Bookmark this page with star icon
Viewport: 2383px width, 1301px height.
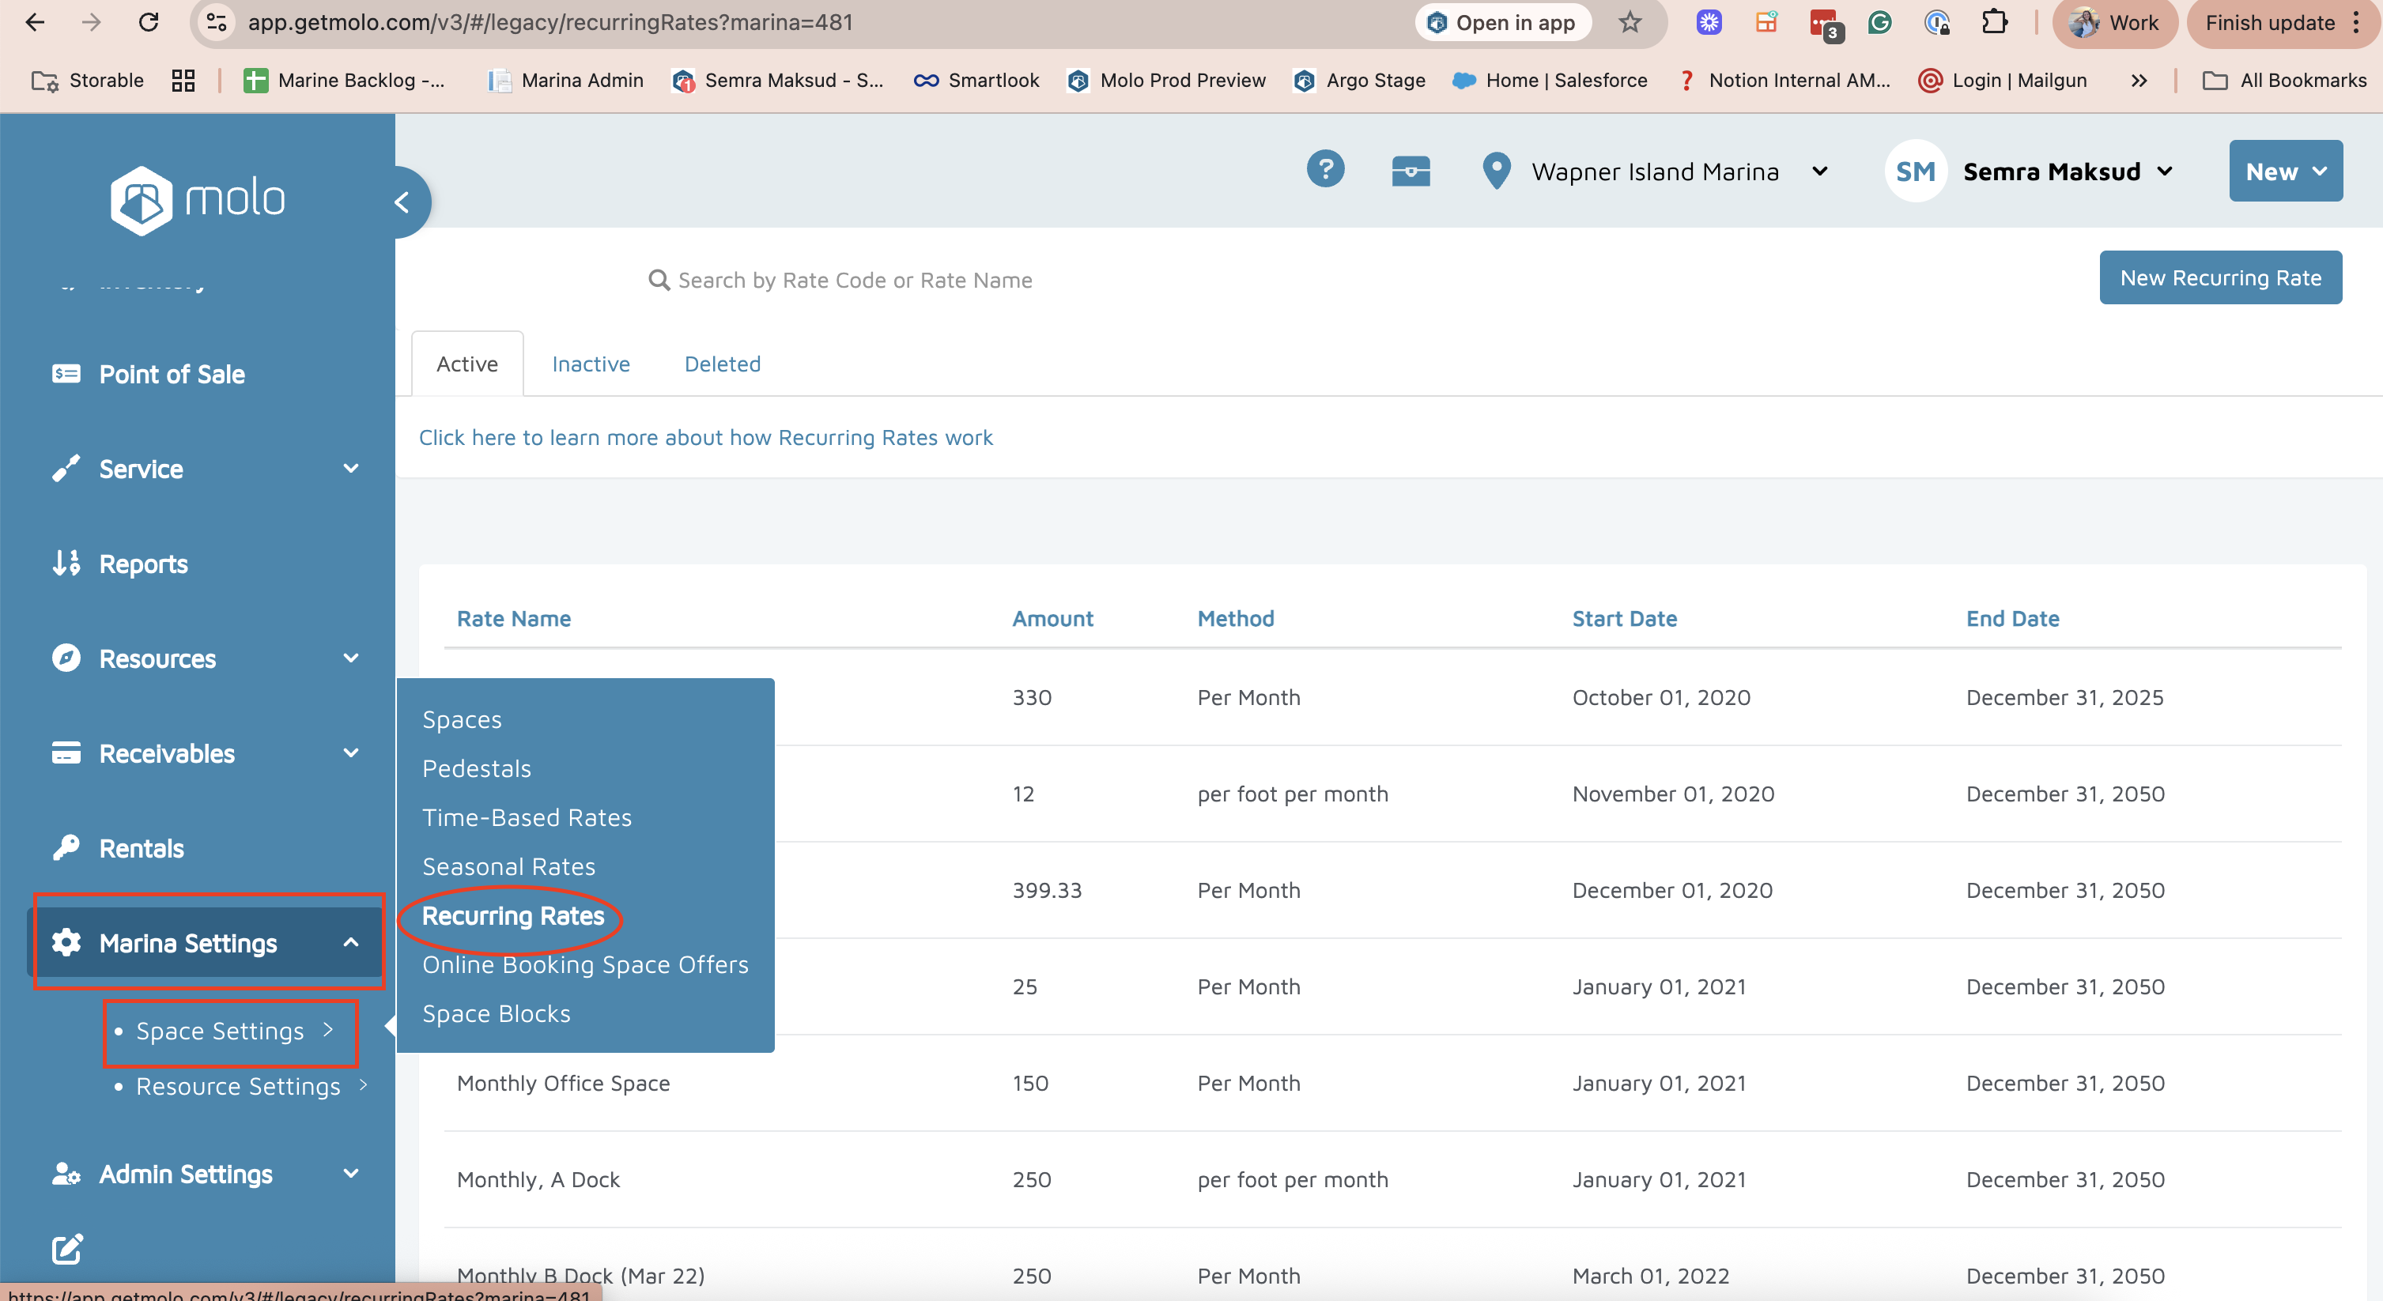[1630, 22]
